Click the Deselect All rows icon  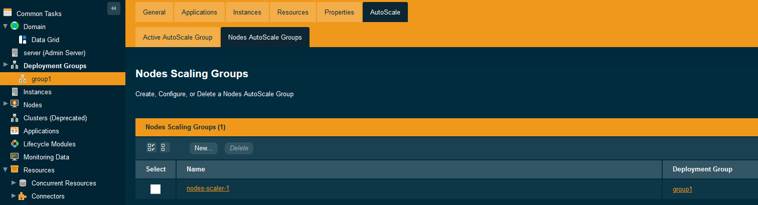click(165, 148)
